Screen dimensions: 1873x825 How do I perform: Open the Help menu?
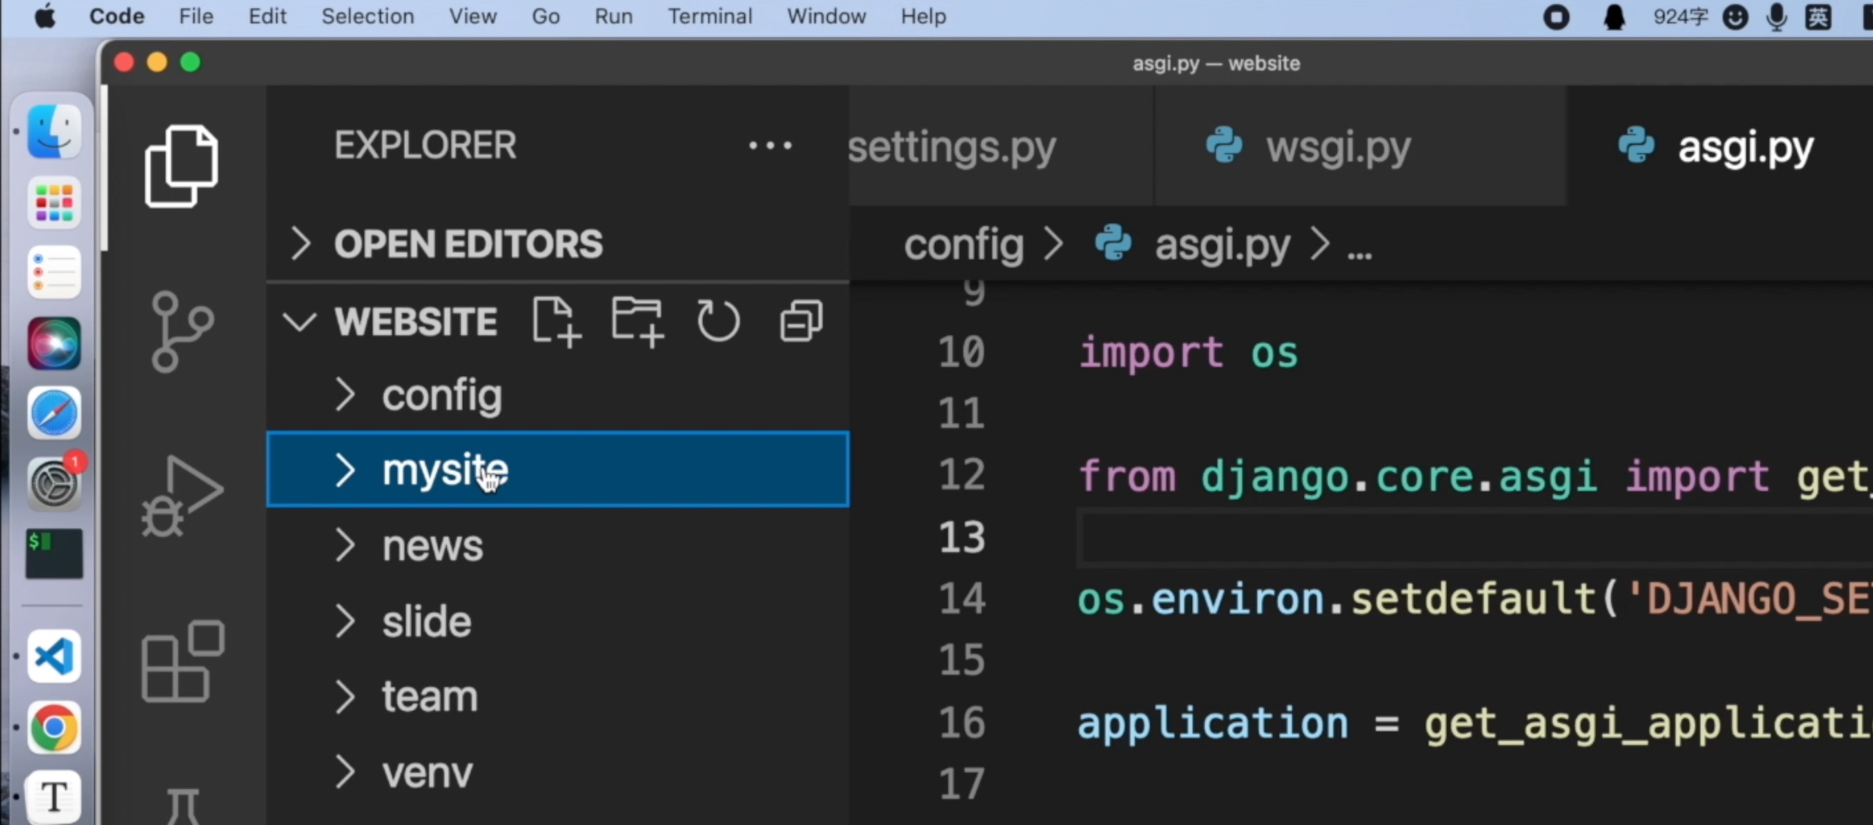tap(923, 16)
